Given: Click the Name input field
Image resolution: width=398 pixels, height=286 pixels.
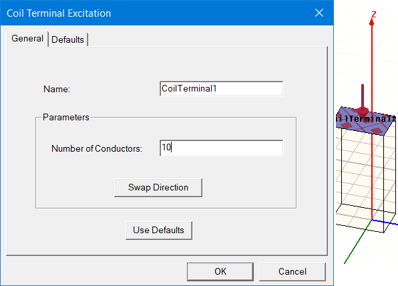Looking at the screenshot, I should click(221, 89).
